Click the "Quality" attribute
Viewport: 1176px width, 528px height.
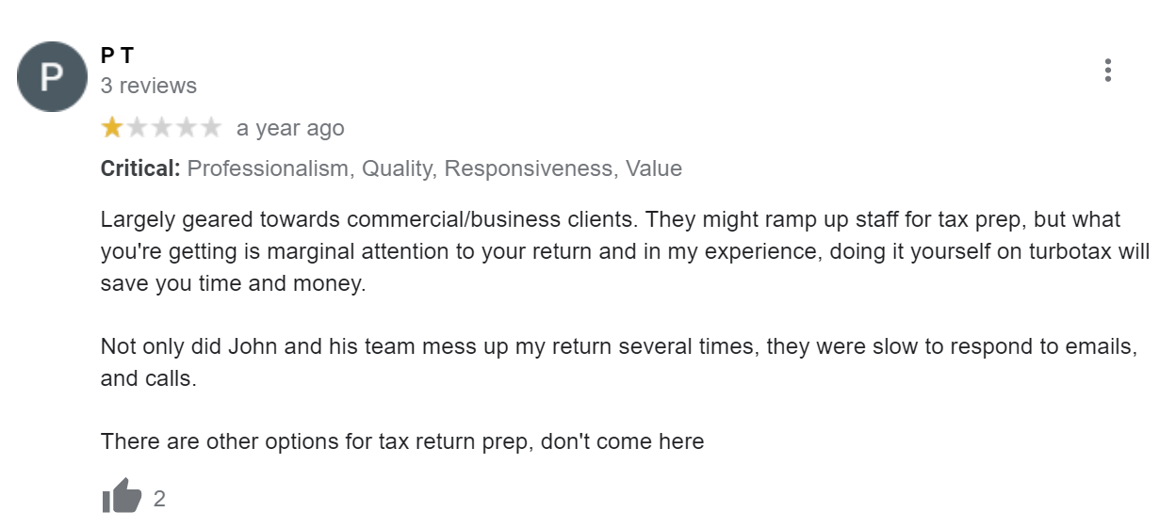(397, 168)
